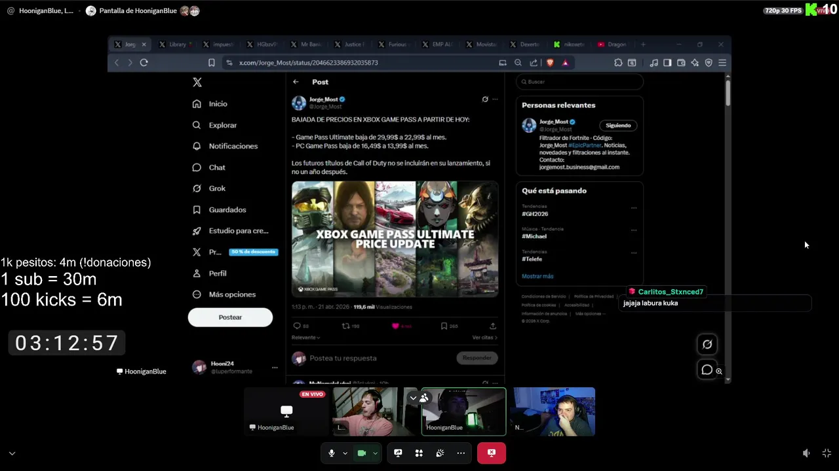This screenshot has width=839, height=471.
Task: Switch to the Dragon YouTube tab
Action: pos(614,44)
